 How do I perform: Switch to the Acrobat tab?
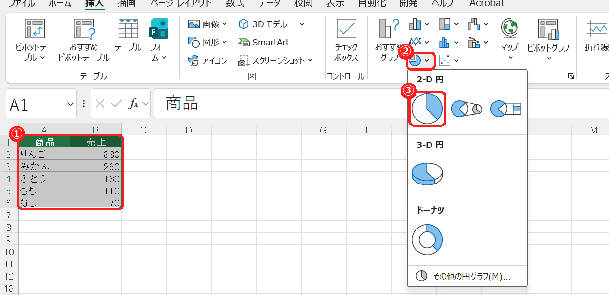coord(487,3)
